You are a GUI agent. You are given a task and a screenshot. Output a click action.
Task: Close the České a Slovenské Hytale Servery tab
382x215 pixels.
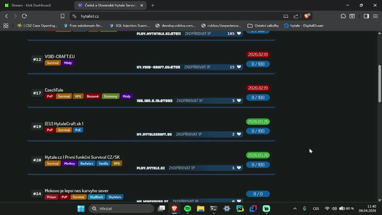tap(142, 5)
